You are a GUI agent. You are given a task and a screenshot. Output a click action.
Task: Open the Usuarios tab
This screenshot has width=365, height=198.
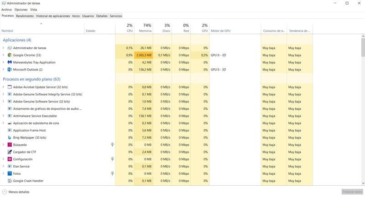coord(88,16)
